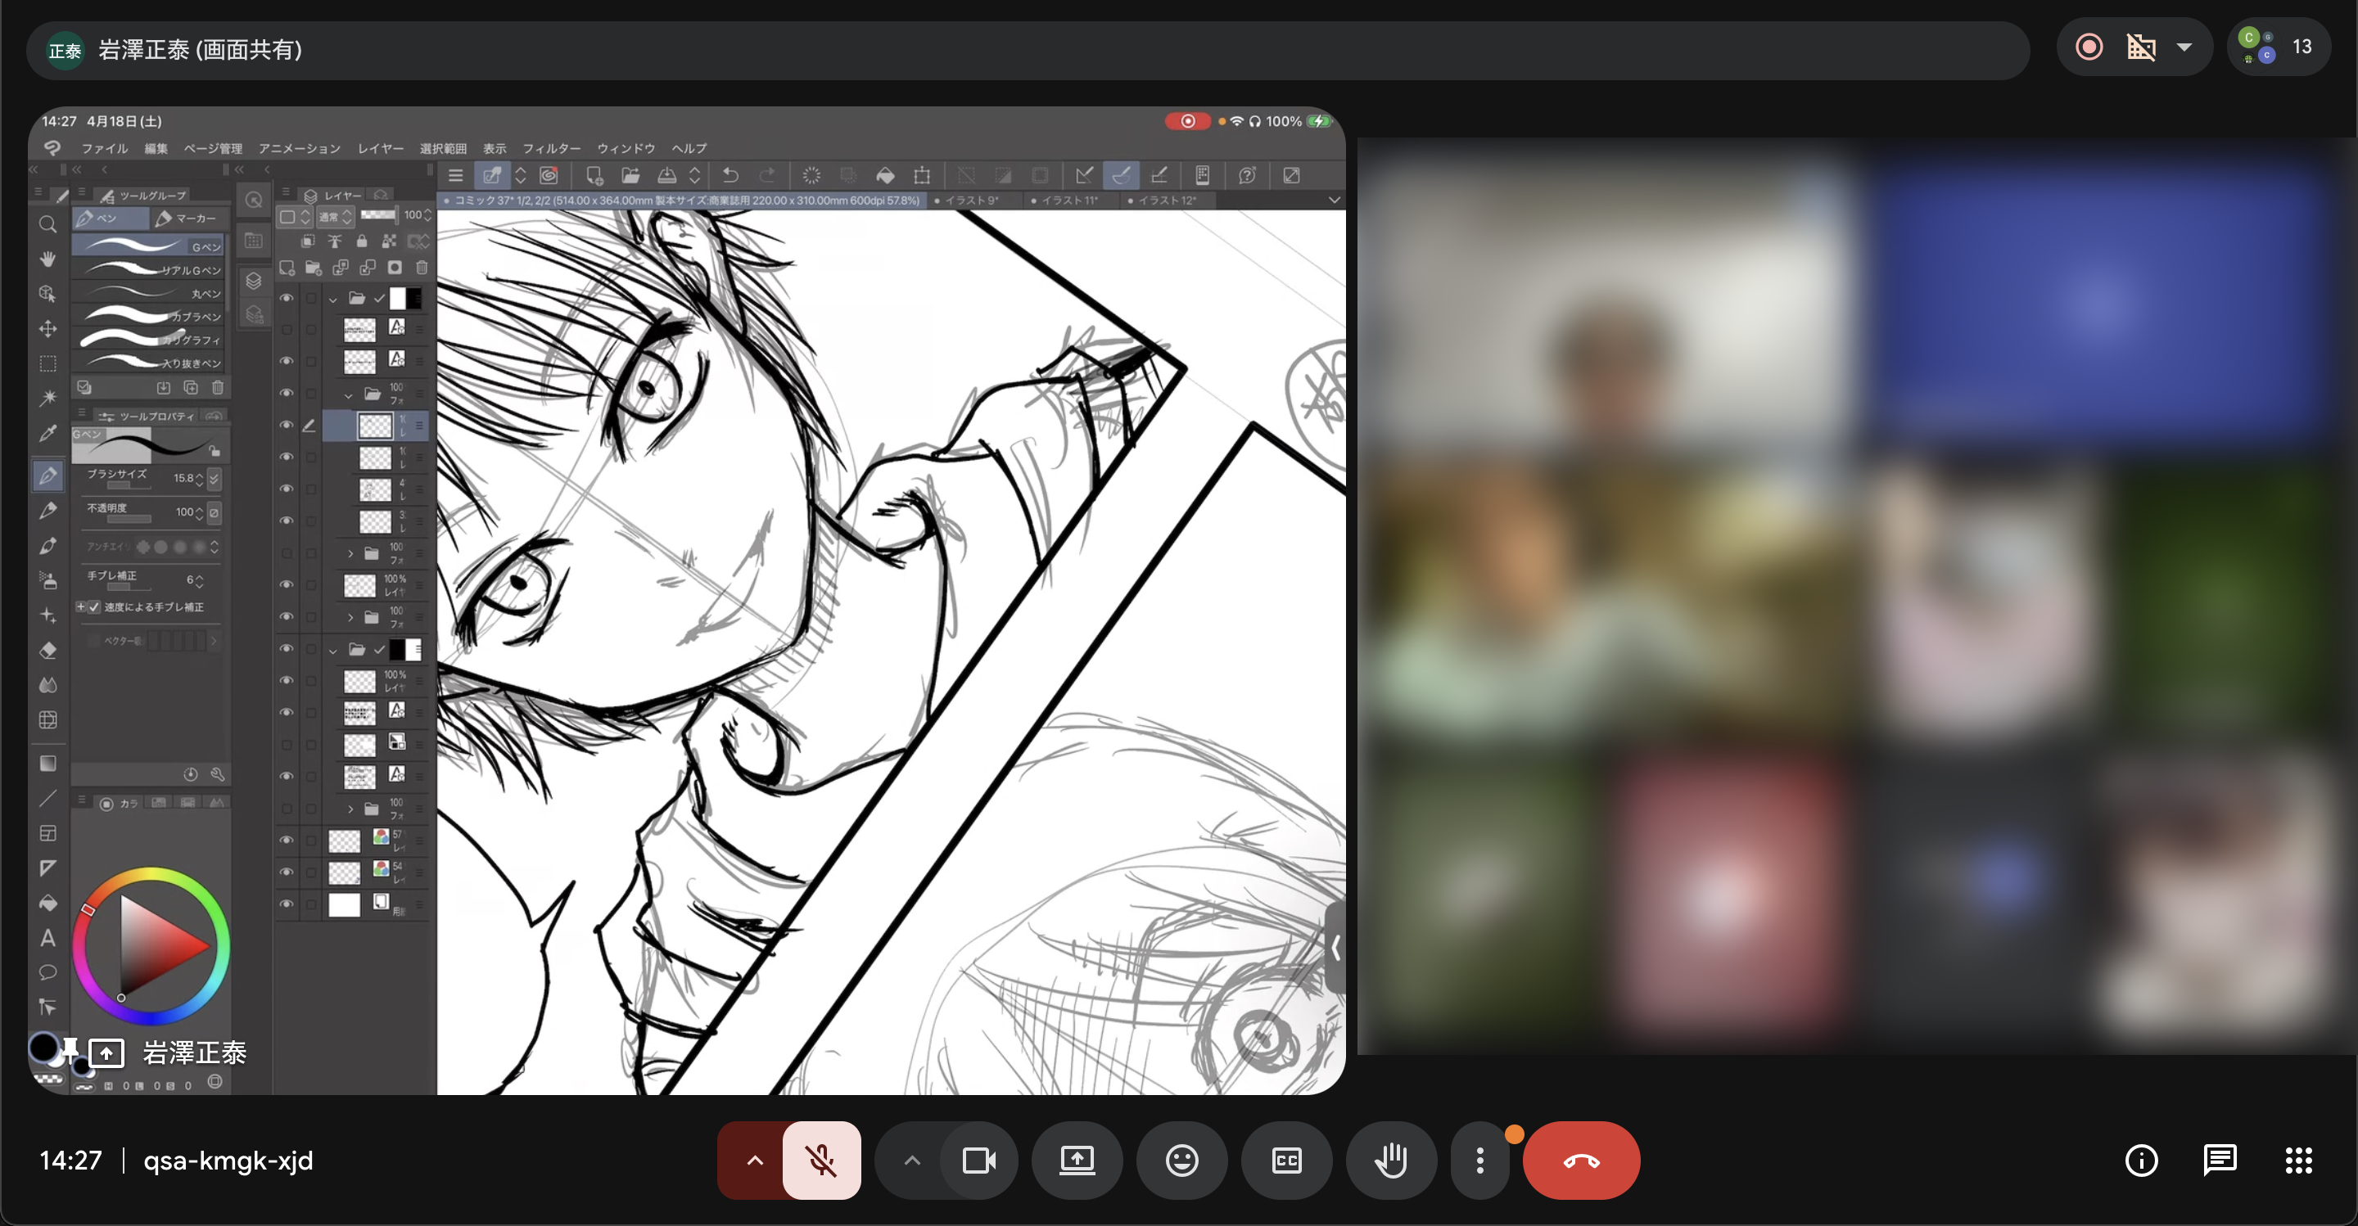Open the meeting chat panel
Viewport: 2358px width, 1226px height.
[x=2219, y=1161]
